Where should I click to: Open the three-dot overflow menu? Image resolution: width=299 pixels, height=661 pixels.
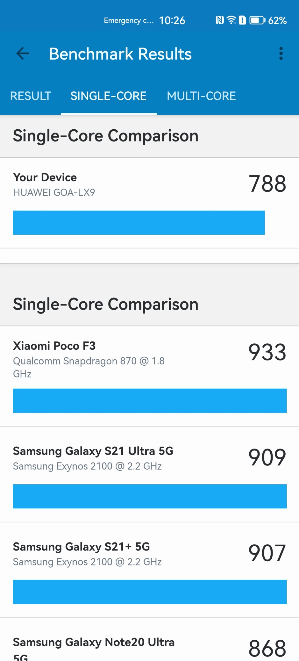pos(281,53)
